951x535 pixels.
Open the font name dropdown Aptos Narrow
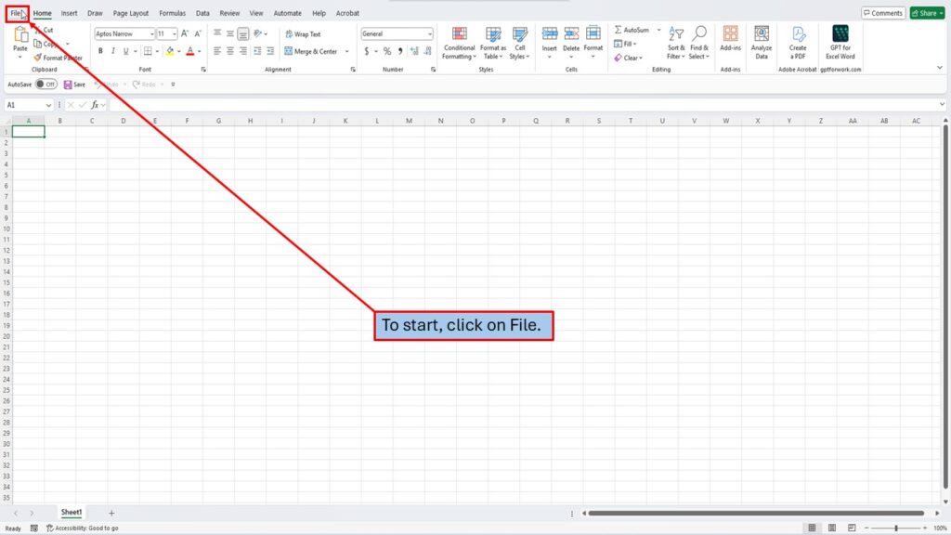pos(124,33)
